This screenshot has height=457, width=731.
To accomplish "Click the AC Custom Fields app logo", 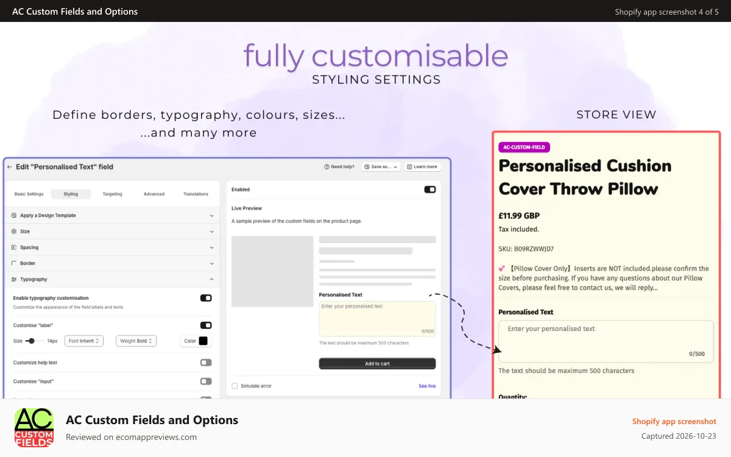I will click(x=34, y=428).
